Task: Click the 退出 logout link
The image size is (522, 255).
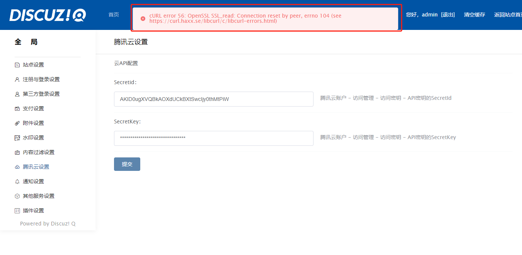Action: (x=448, y=15)
